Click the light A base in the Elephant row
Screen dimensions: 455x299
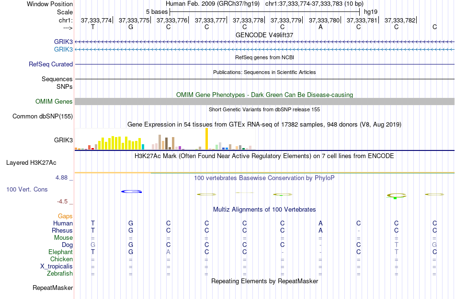coord(168,252)
